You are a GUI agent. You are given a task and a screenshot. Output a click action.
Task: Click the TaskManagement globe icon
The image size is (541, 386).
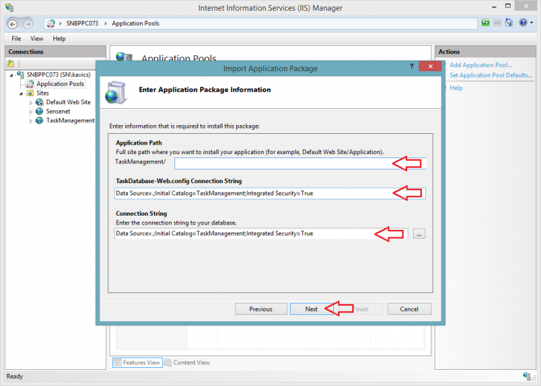point(40,120)
